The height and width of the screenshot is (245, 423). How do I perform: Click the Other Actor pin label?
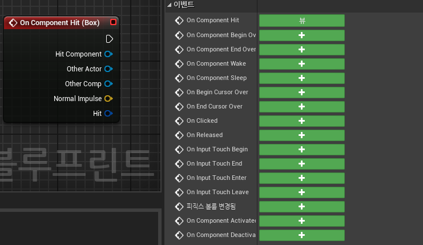(x=84, y=69)
